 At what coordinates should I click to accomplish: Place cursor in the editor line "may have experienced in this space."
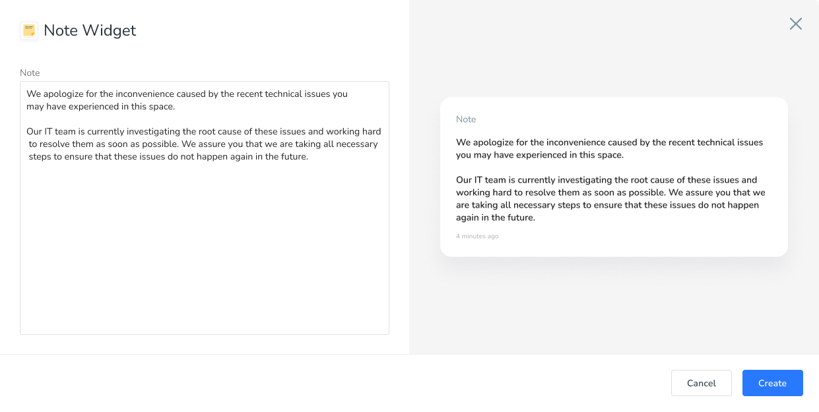(100, 106)
